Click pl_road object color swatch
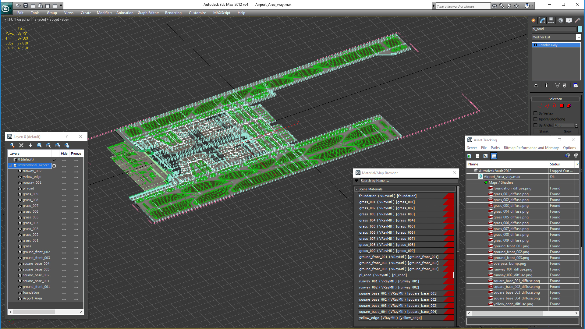This screenshot has width=585, height=329. [580, 29]
